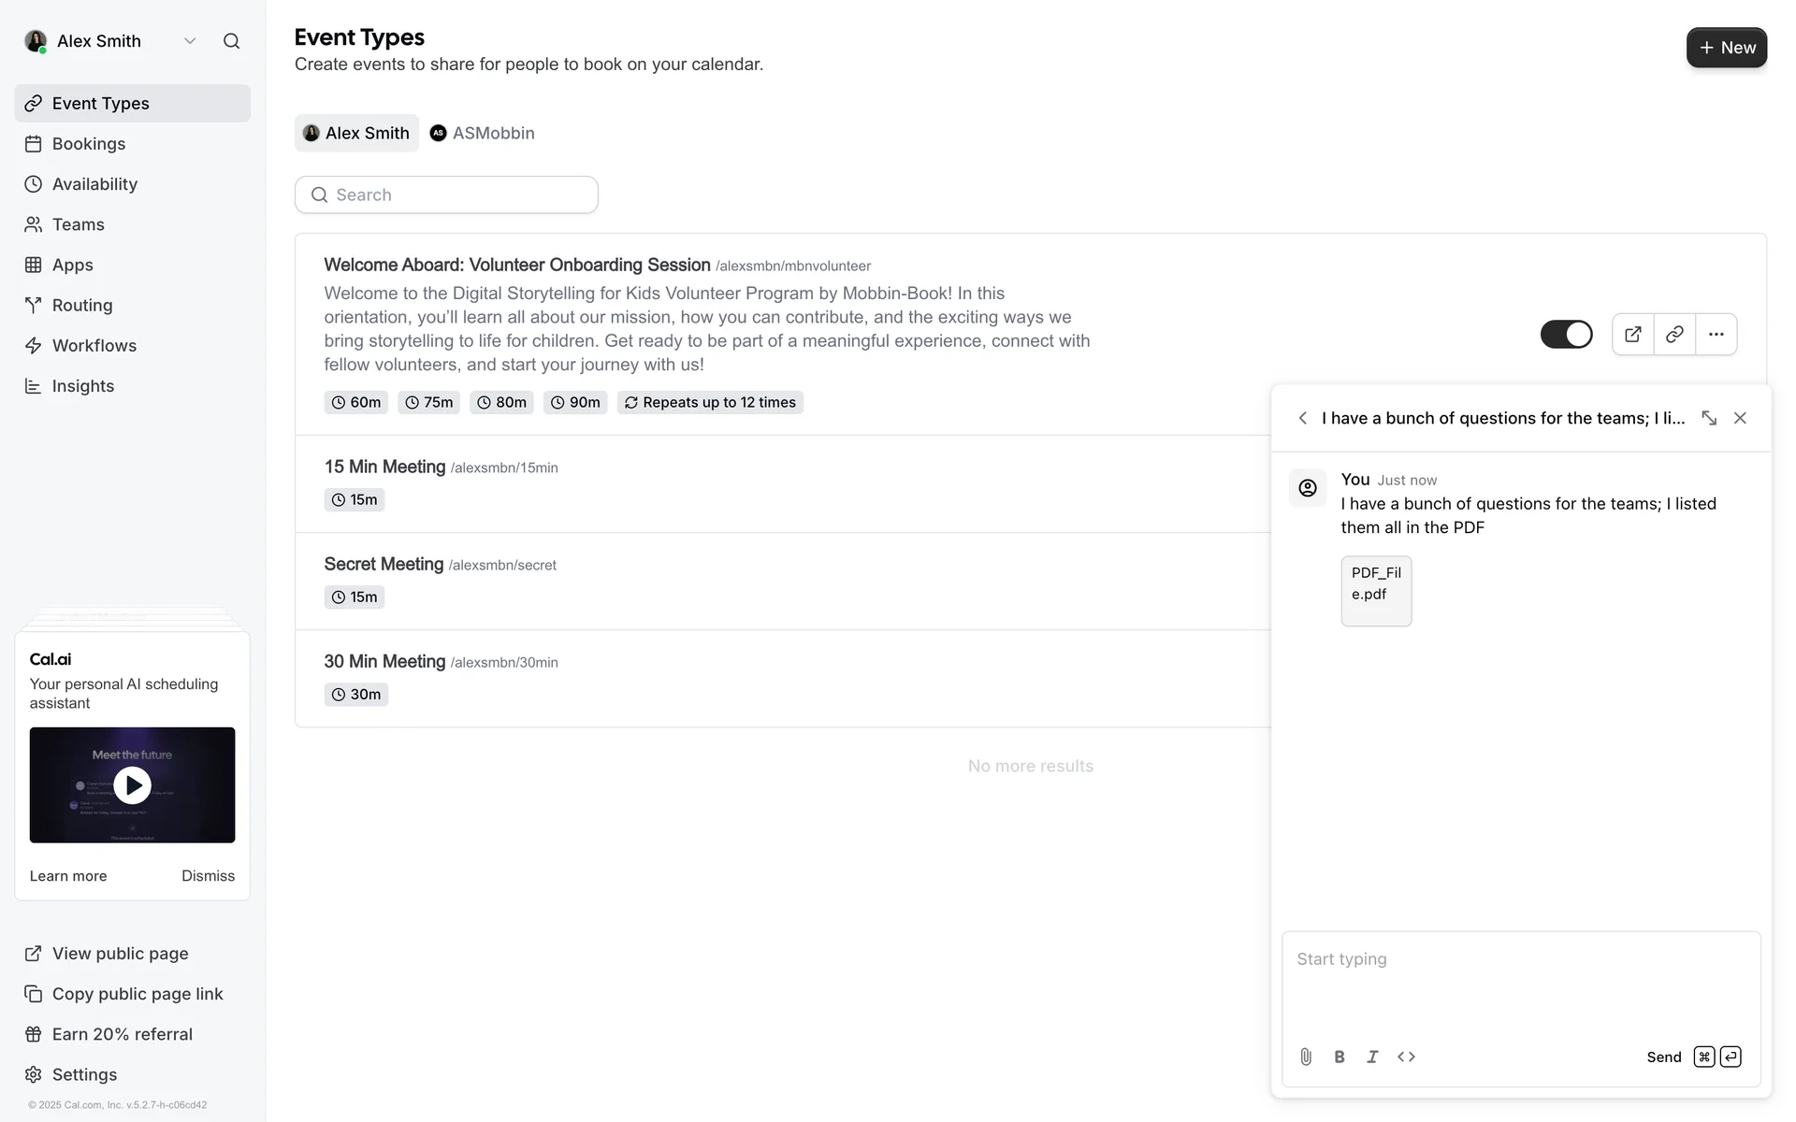Click the attach file paperclip icon
The height and width of the screenshot is (1122, 1796).
pyautogui.click(x=1306, y=1057)
